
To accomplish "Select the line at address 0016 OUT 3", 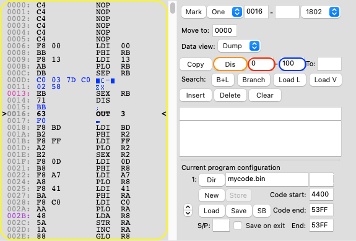I will coord(84,114).
